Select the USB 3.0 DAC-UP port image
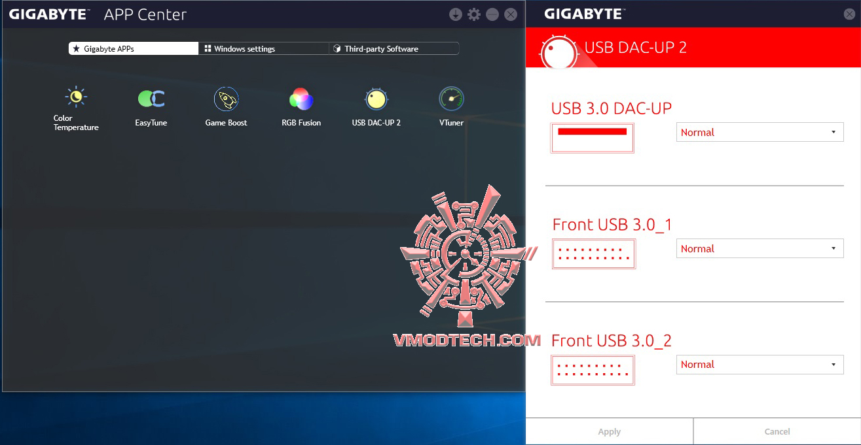861x445 pixels. point(593,138)
